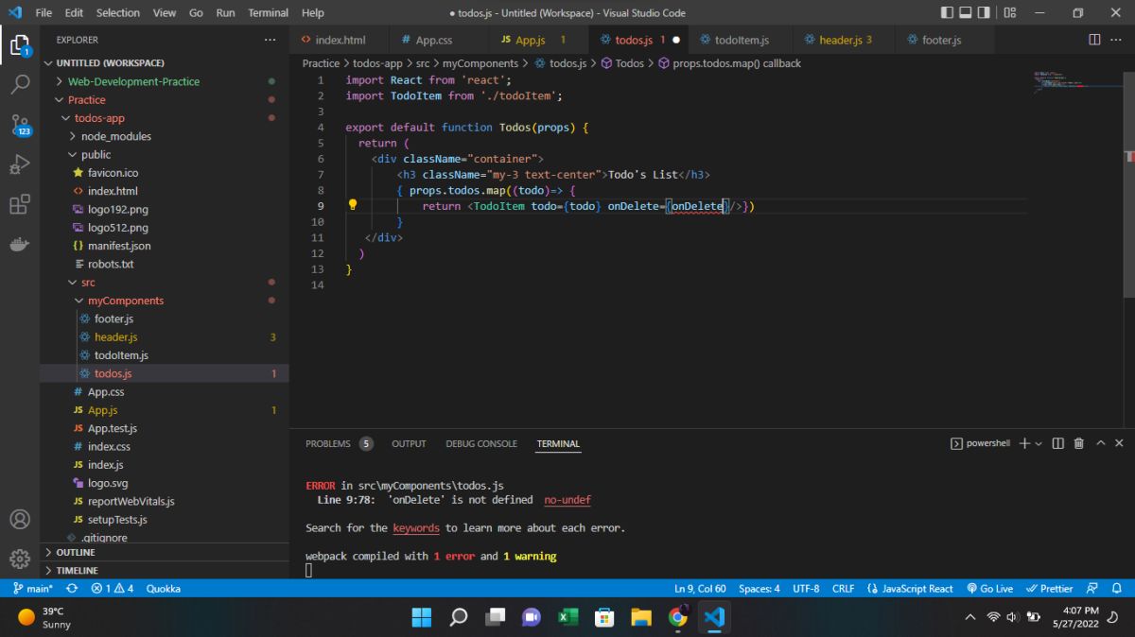The image size is (1135, 637).
Task: Open the Manage gear icon
Action: (x=19, y=559)
